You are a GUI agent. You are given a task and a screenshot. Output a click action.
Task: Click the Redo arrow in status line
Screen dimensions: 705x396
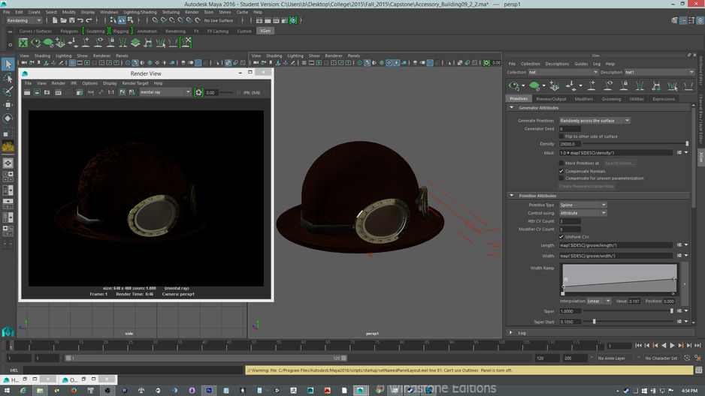(89, 20)
